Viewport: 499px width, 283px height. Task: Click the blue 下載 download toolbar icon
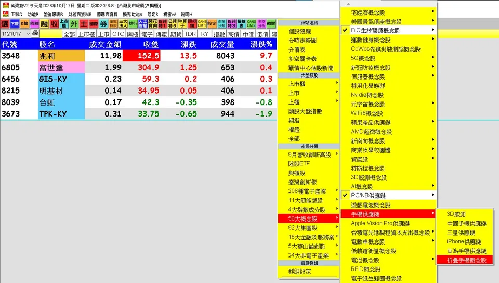coord(15,24)
